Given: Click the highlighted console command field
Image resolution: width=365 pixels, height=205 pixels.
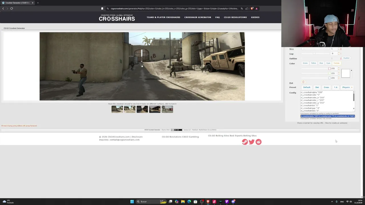Looking at the screenshot, I should point(327,116).
